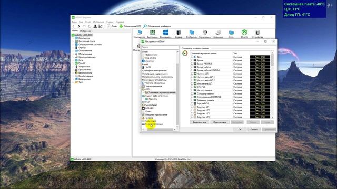Open the Справка menu
Image resolution: width=337 pixels, height=189 pixels.
(x=120, y=22)
